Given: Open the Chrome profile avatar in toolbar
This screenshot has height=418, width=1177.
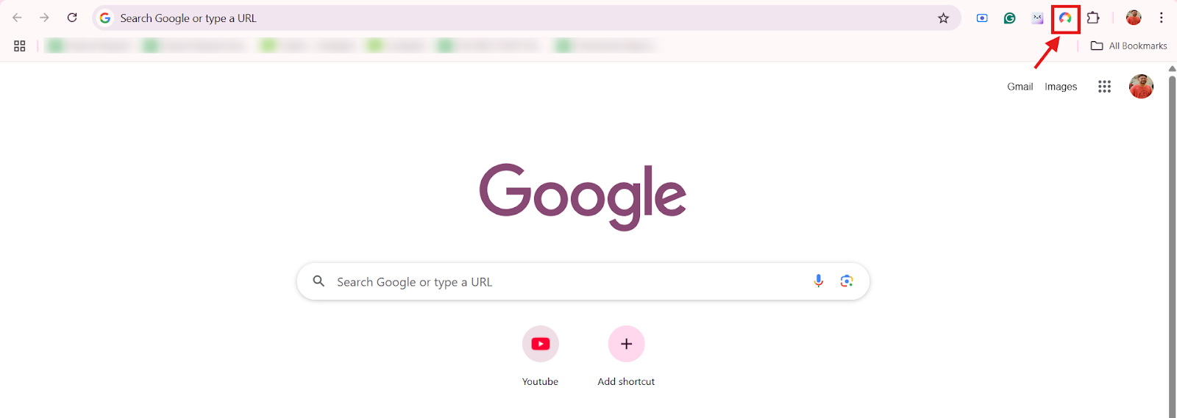Looking at the screenshot, I should coord(1134,18).
